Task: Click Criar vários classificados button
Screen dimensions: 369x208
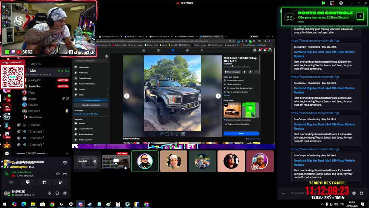Action: pyautogui.click(x=91, y=105)
